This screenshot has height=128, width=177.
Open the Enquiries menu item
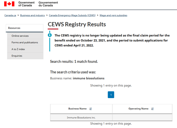(25, 56)
